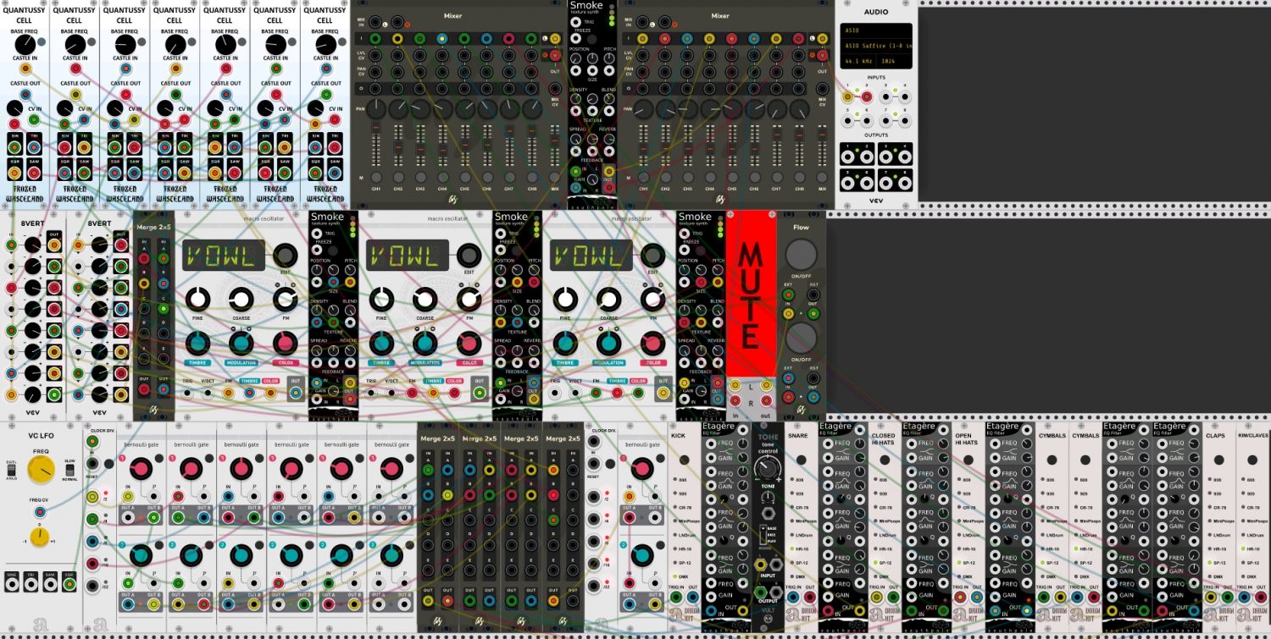Toggle the upper ON/OFF button on Flow
Viewport: 1271px width, 639px height.
pyautogui.click(x=801, y=254)
